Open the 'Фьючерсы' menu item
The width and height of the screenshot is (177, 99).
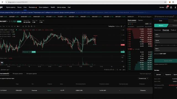click(x=33, y=7)
